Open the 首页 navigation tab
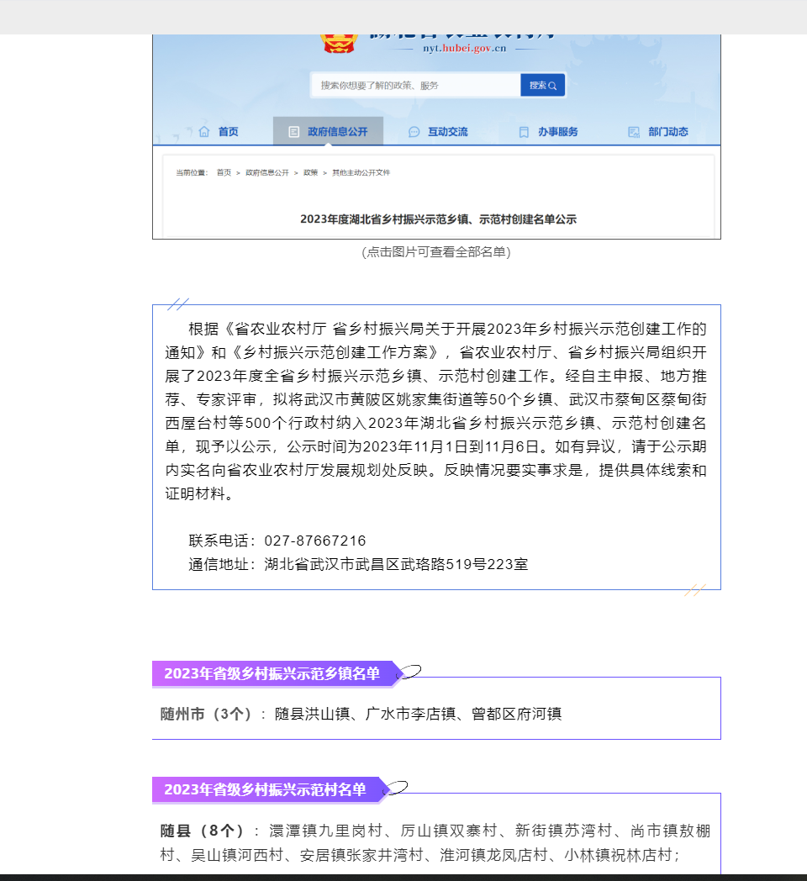 point(219,131)
